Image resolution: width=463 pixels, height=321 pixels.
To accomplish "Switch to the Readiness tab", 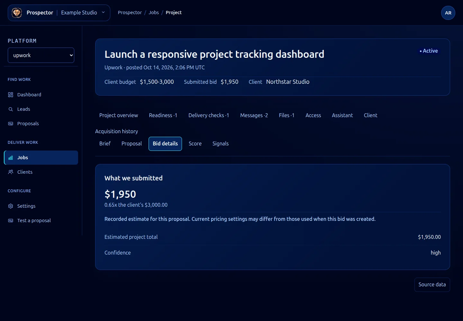I will 163,115.
